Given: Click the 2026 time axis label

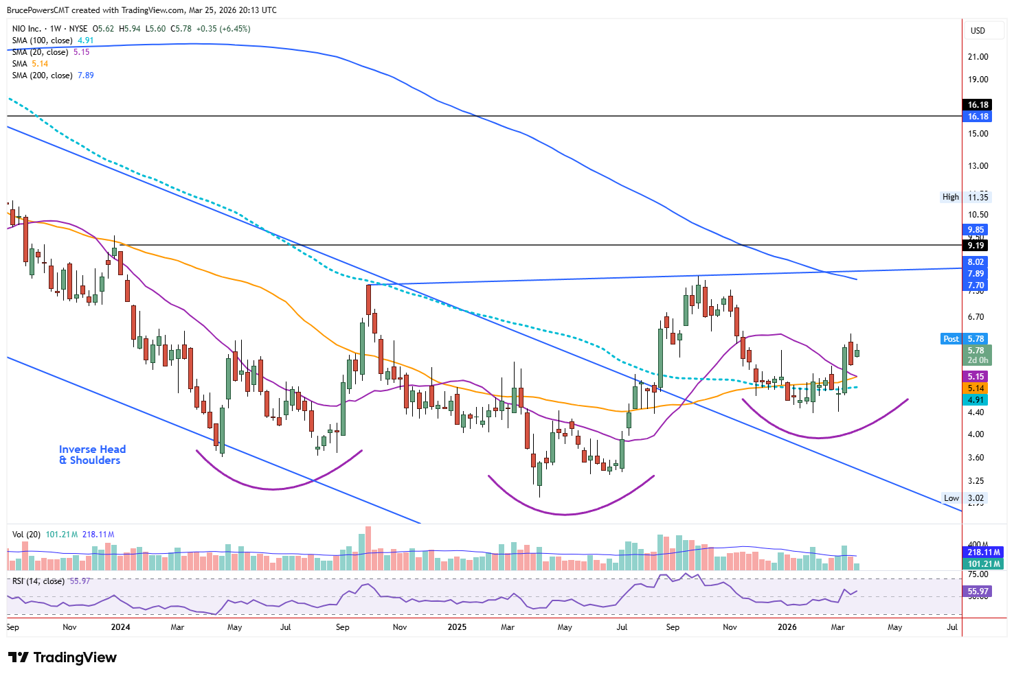Looking at the screenshot, I should click(x=787, y=627).
